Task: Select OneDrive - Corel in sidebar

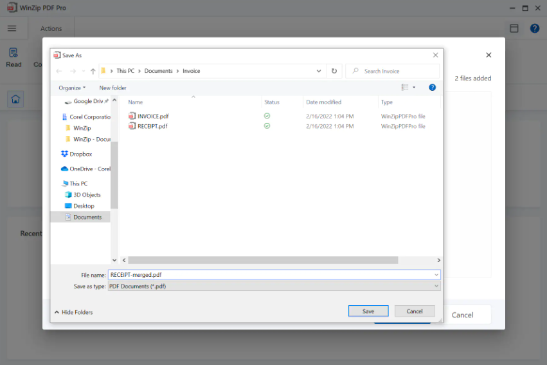Action: (x=86, y=169)
